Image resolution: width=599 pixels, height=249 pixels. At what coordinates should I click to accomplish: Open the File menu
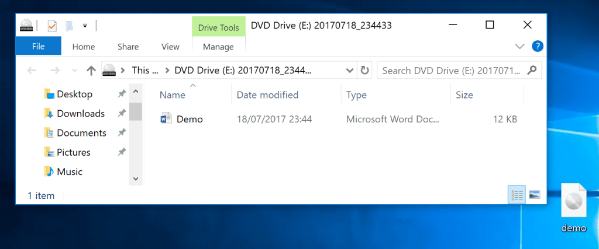pyautogui.click(x=38, y=47)
